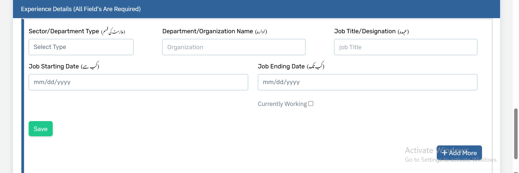Viewport: 519px width, 173px height.
Task: Toggle the checkbox next to Currently Working
Action: (x=311, y=103)
